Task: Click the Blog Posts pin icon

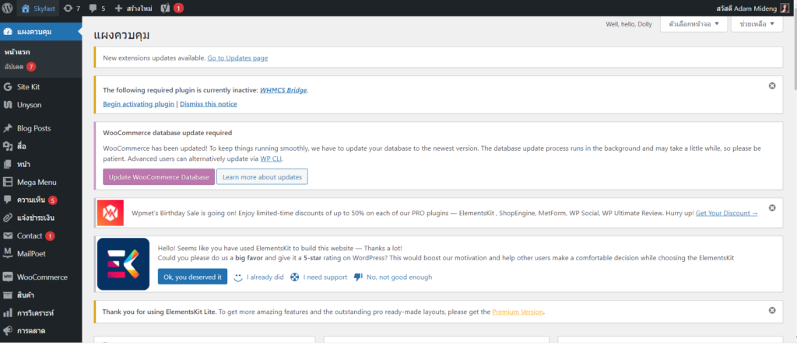Action: click(8, 128)
